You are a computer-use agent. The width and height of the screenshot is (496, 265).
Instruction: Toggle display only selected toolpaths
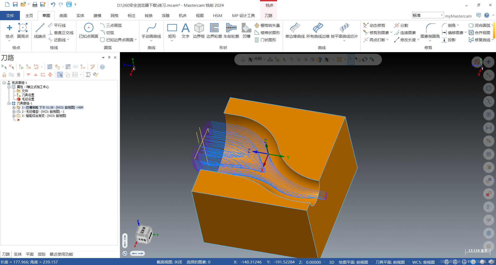pyautogui.click(x=60, y=75)
